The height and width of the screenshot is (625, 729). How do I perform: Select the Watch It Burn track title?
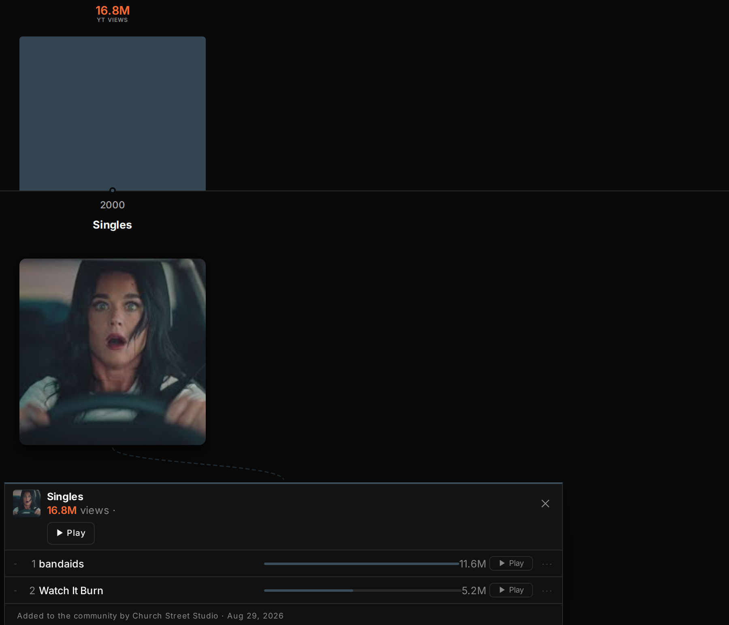click(71, 591)
